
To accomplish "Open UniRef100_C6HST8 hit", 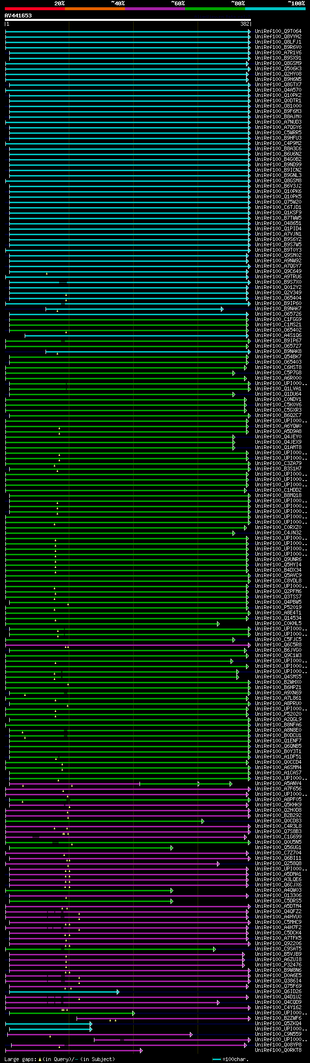I will pos(278,368).
